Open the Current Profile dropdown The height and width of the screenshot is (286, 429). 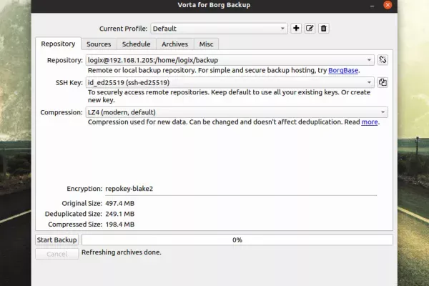(219, 29)
